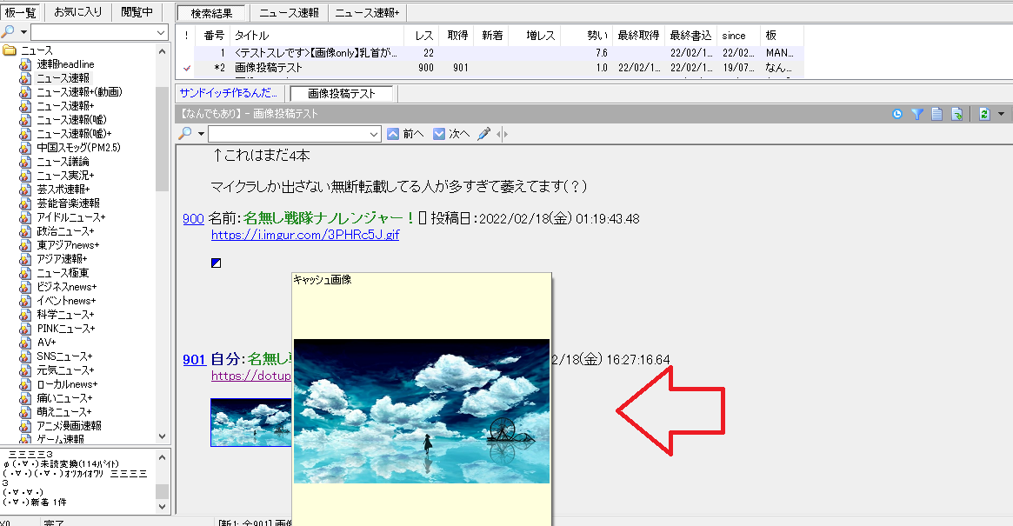Click the log pane scroll down arrow

(x=162, y=507)
